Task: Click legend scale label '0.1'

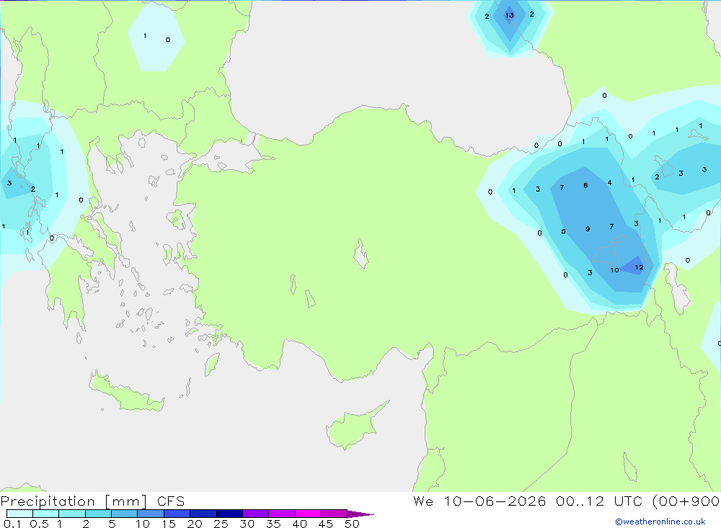Action: (x=12, y=524)
